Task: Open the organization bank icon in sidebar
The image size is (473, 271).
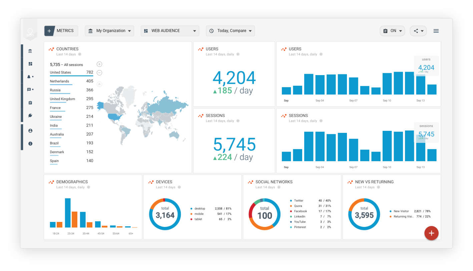Action: tap(30, 51)
